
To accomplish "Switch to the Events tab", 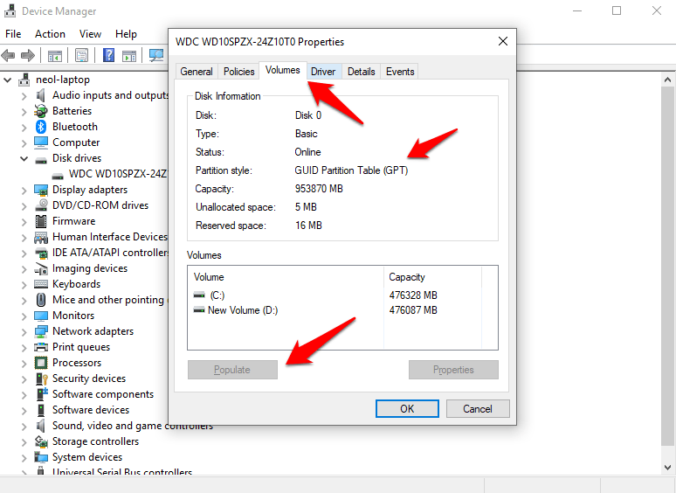I will (x=400, y=72).
